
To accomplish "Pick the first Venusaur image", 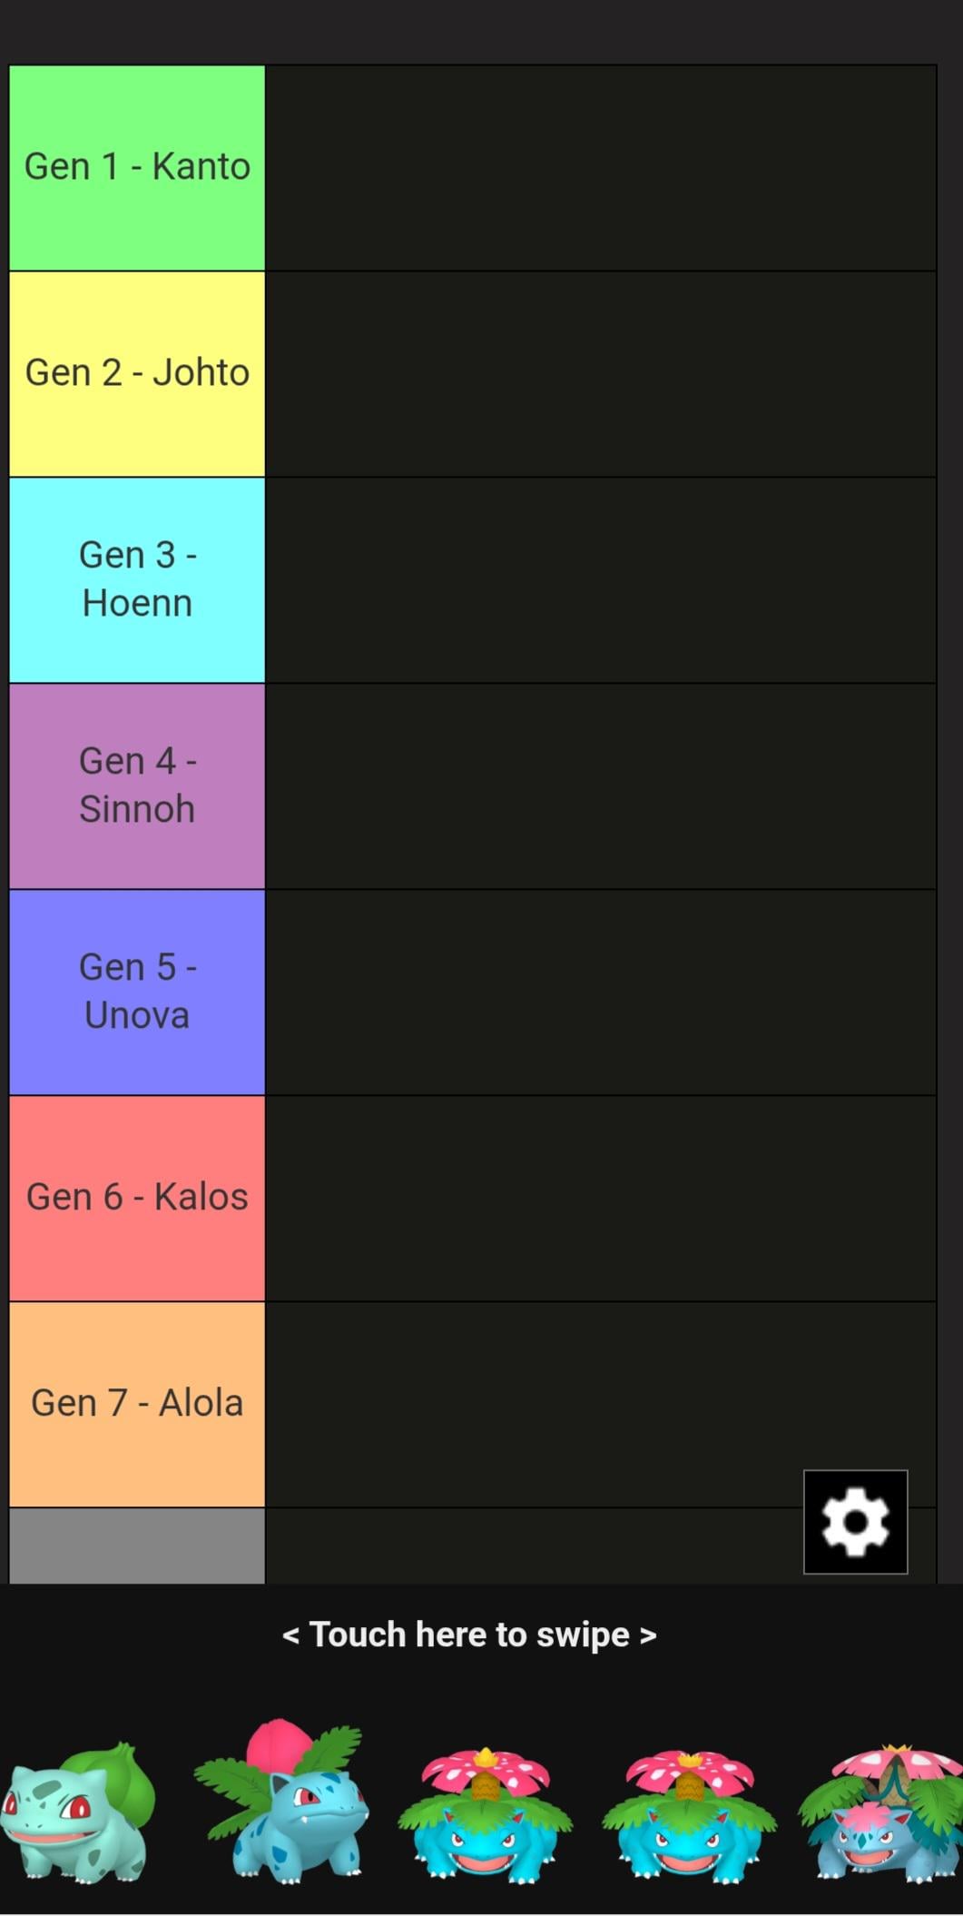I will click(485, 1813).
